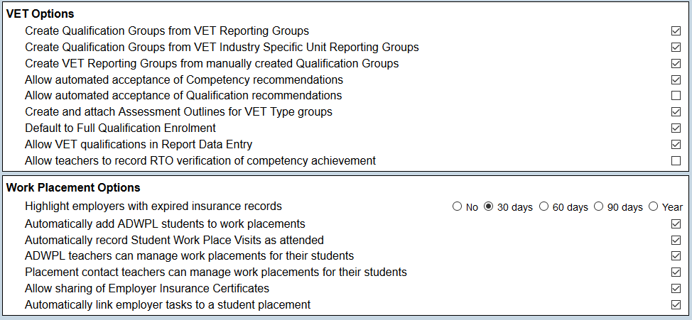Disable automated acceptance of Competency recommendations
The width and height of the screenshot is (692, 320).
tap(676, 80)
